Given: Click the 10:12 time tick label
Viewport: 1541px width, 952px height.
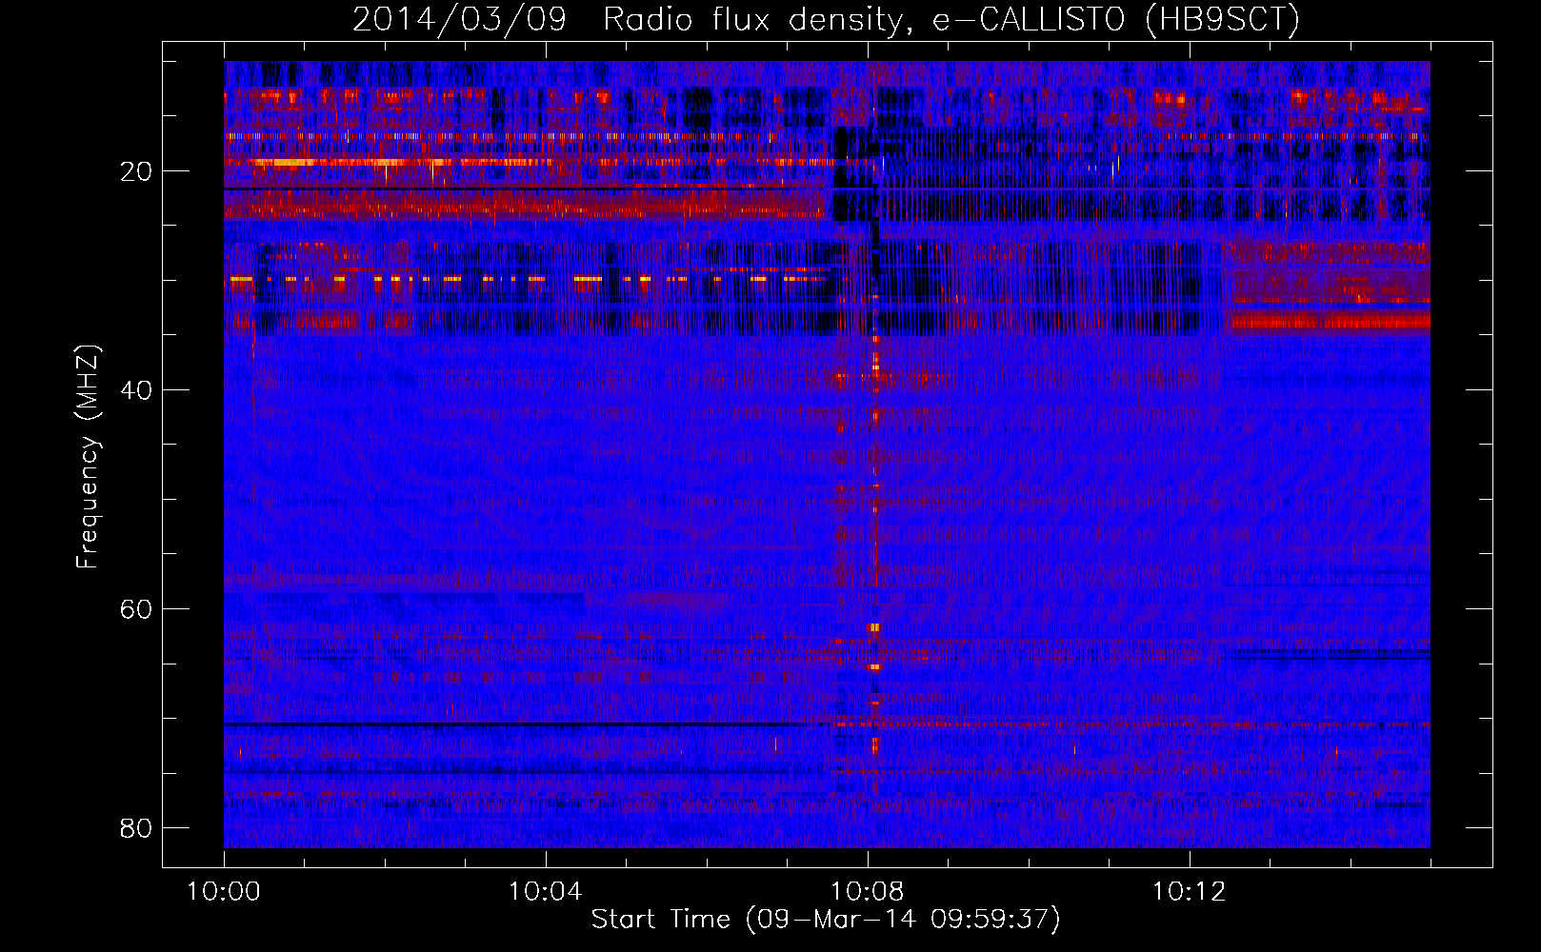Looking at the screenshot, I should tap(1189, 891).
